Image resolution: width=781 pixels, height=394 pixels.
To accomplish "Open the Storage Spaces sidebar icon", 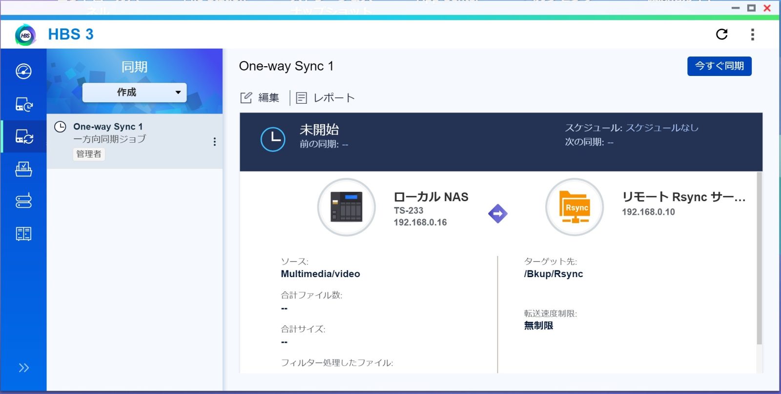I will click(23, 201).
